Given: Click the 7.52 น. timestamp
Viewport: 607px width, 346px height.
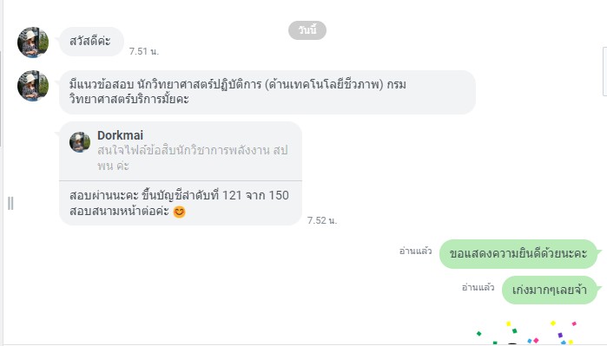Looking at the screenshot, I should [322, 220].
